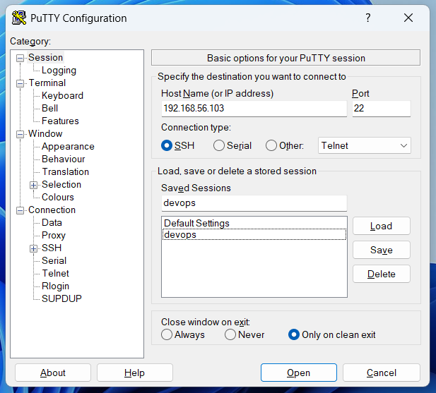
Task: Click the Host Name input field
Action: pos(254,108)
